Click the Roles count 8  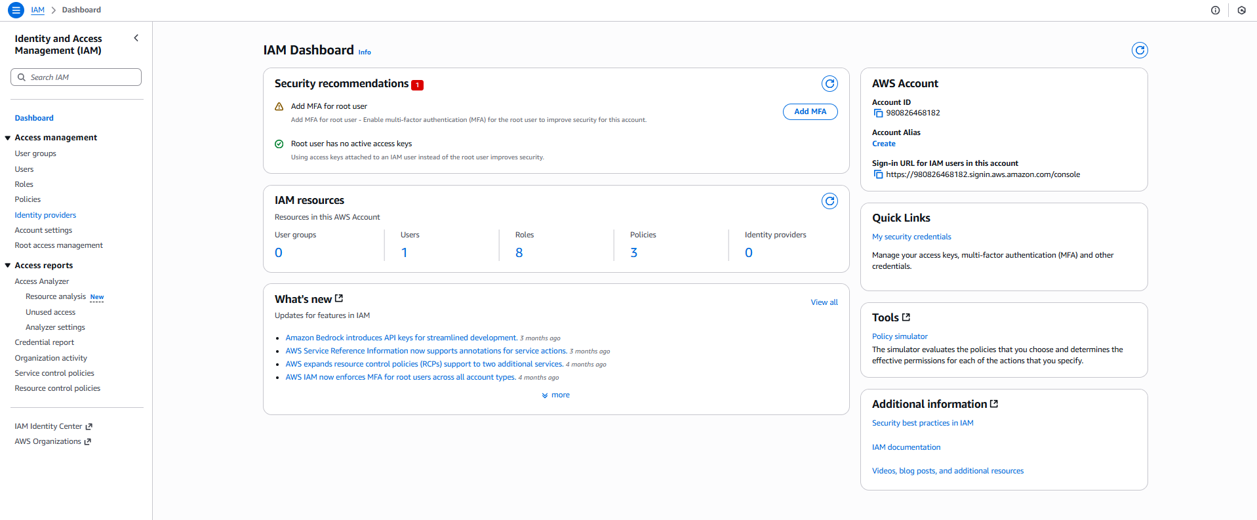click(x=519, y=252)
